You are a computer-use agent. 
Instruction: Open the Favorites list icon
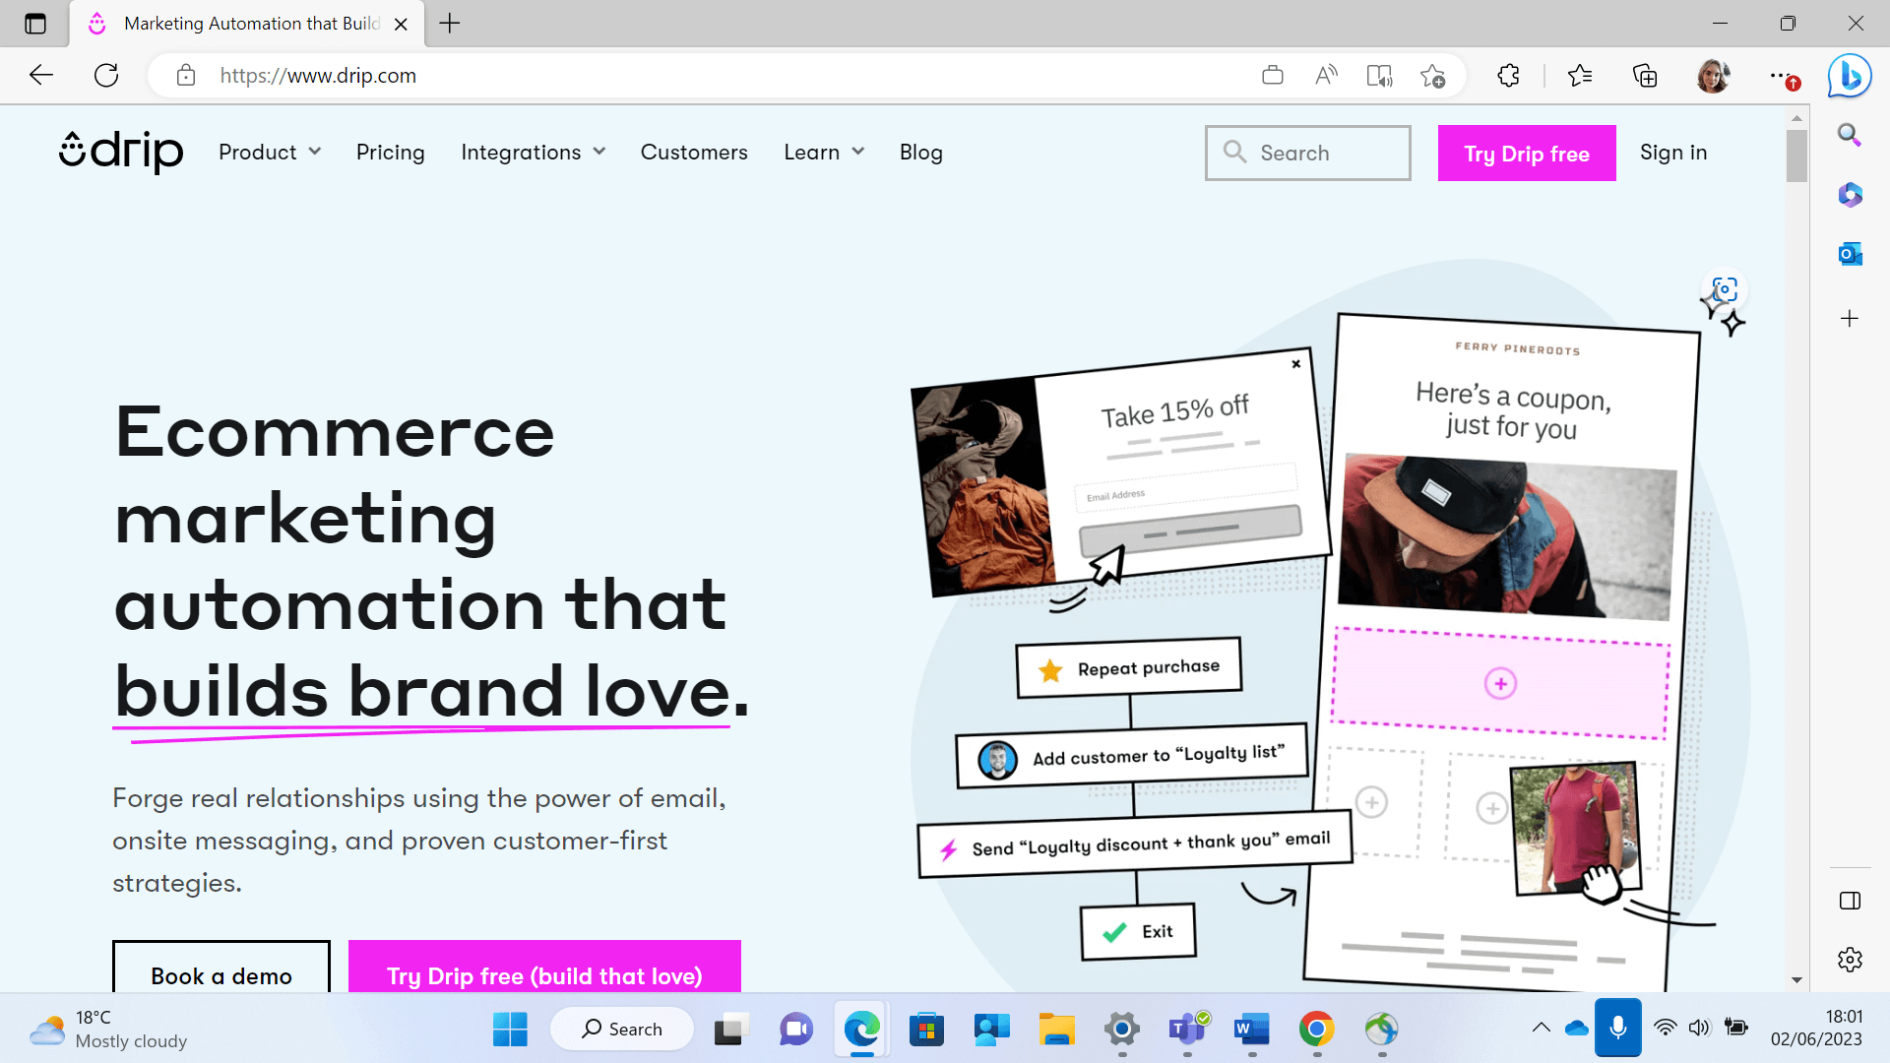coord(1580,75)
